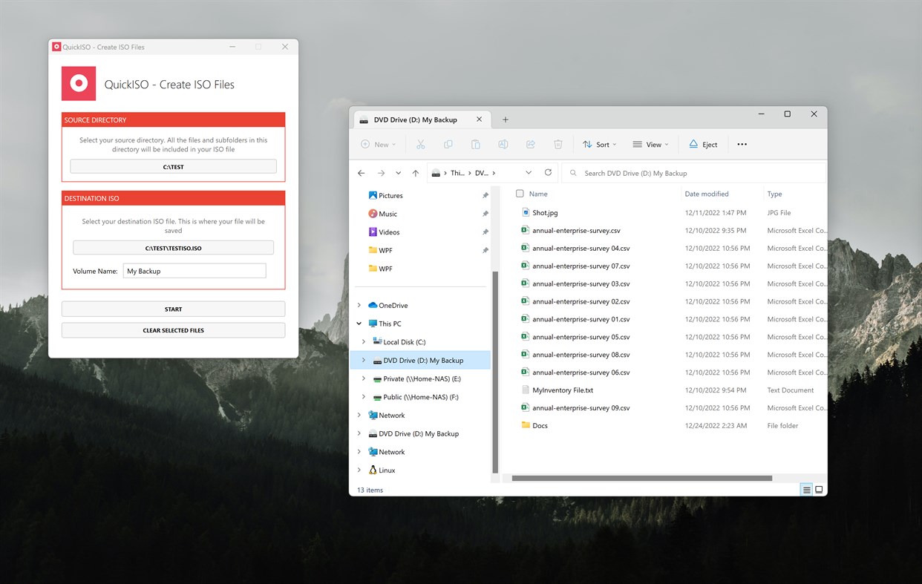This screenshot has width=922, height=584.
Task: Click the Rename icon in Explorer toolbar
Action: 503,145
